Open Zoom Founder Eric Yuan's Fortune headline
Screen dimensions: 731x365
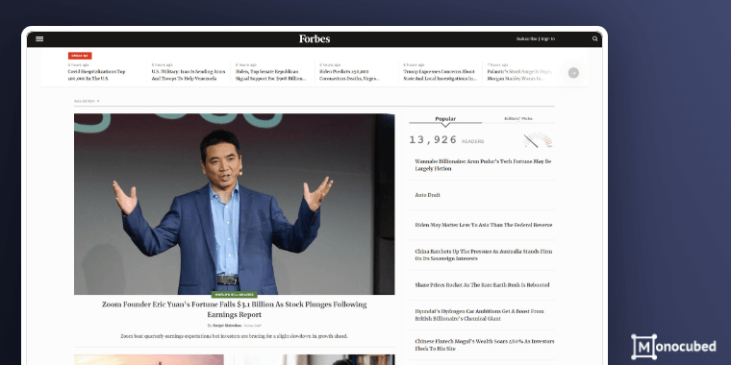[234, 309]
